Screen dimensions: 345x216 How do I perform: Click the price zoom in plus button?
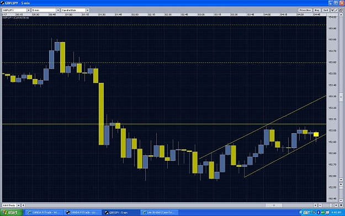coord(341,185)
